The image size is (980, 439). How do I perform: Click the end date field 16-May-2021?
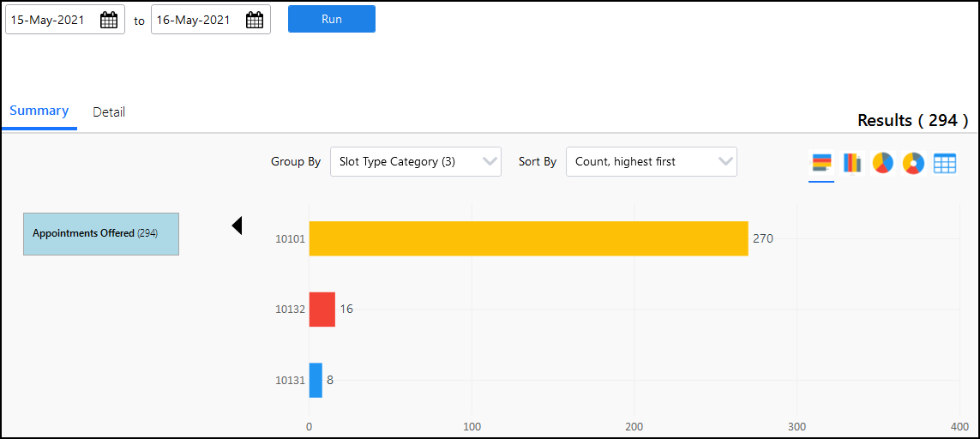pyautogui.click(x=195, y=21)
